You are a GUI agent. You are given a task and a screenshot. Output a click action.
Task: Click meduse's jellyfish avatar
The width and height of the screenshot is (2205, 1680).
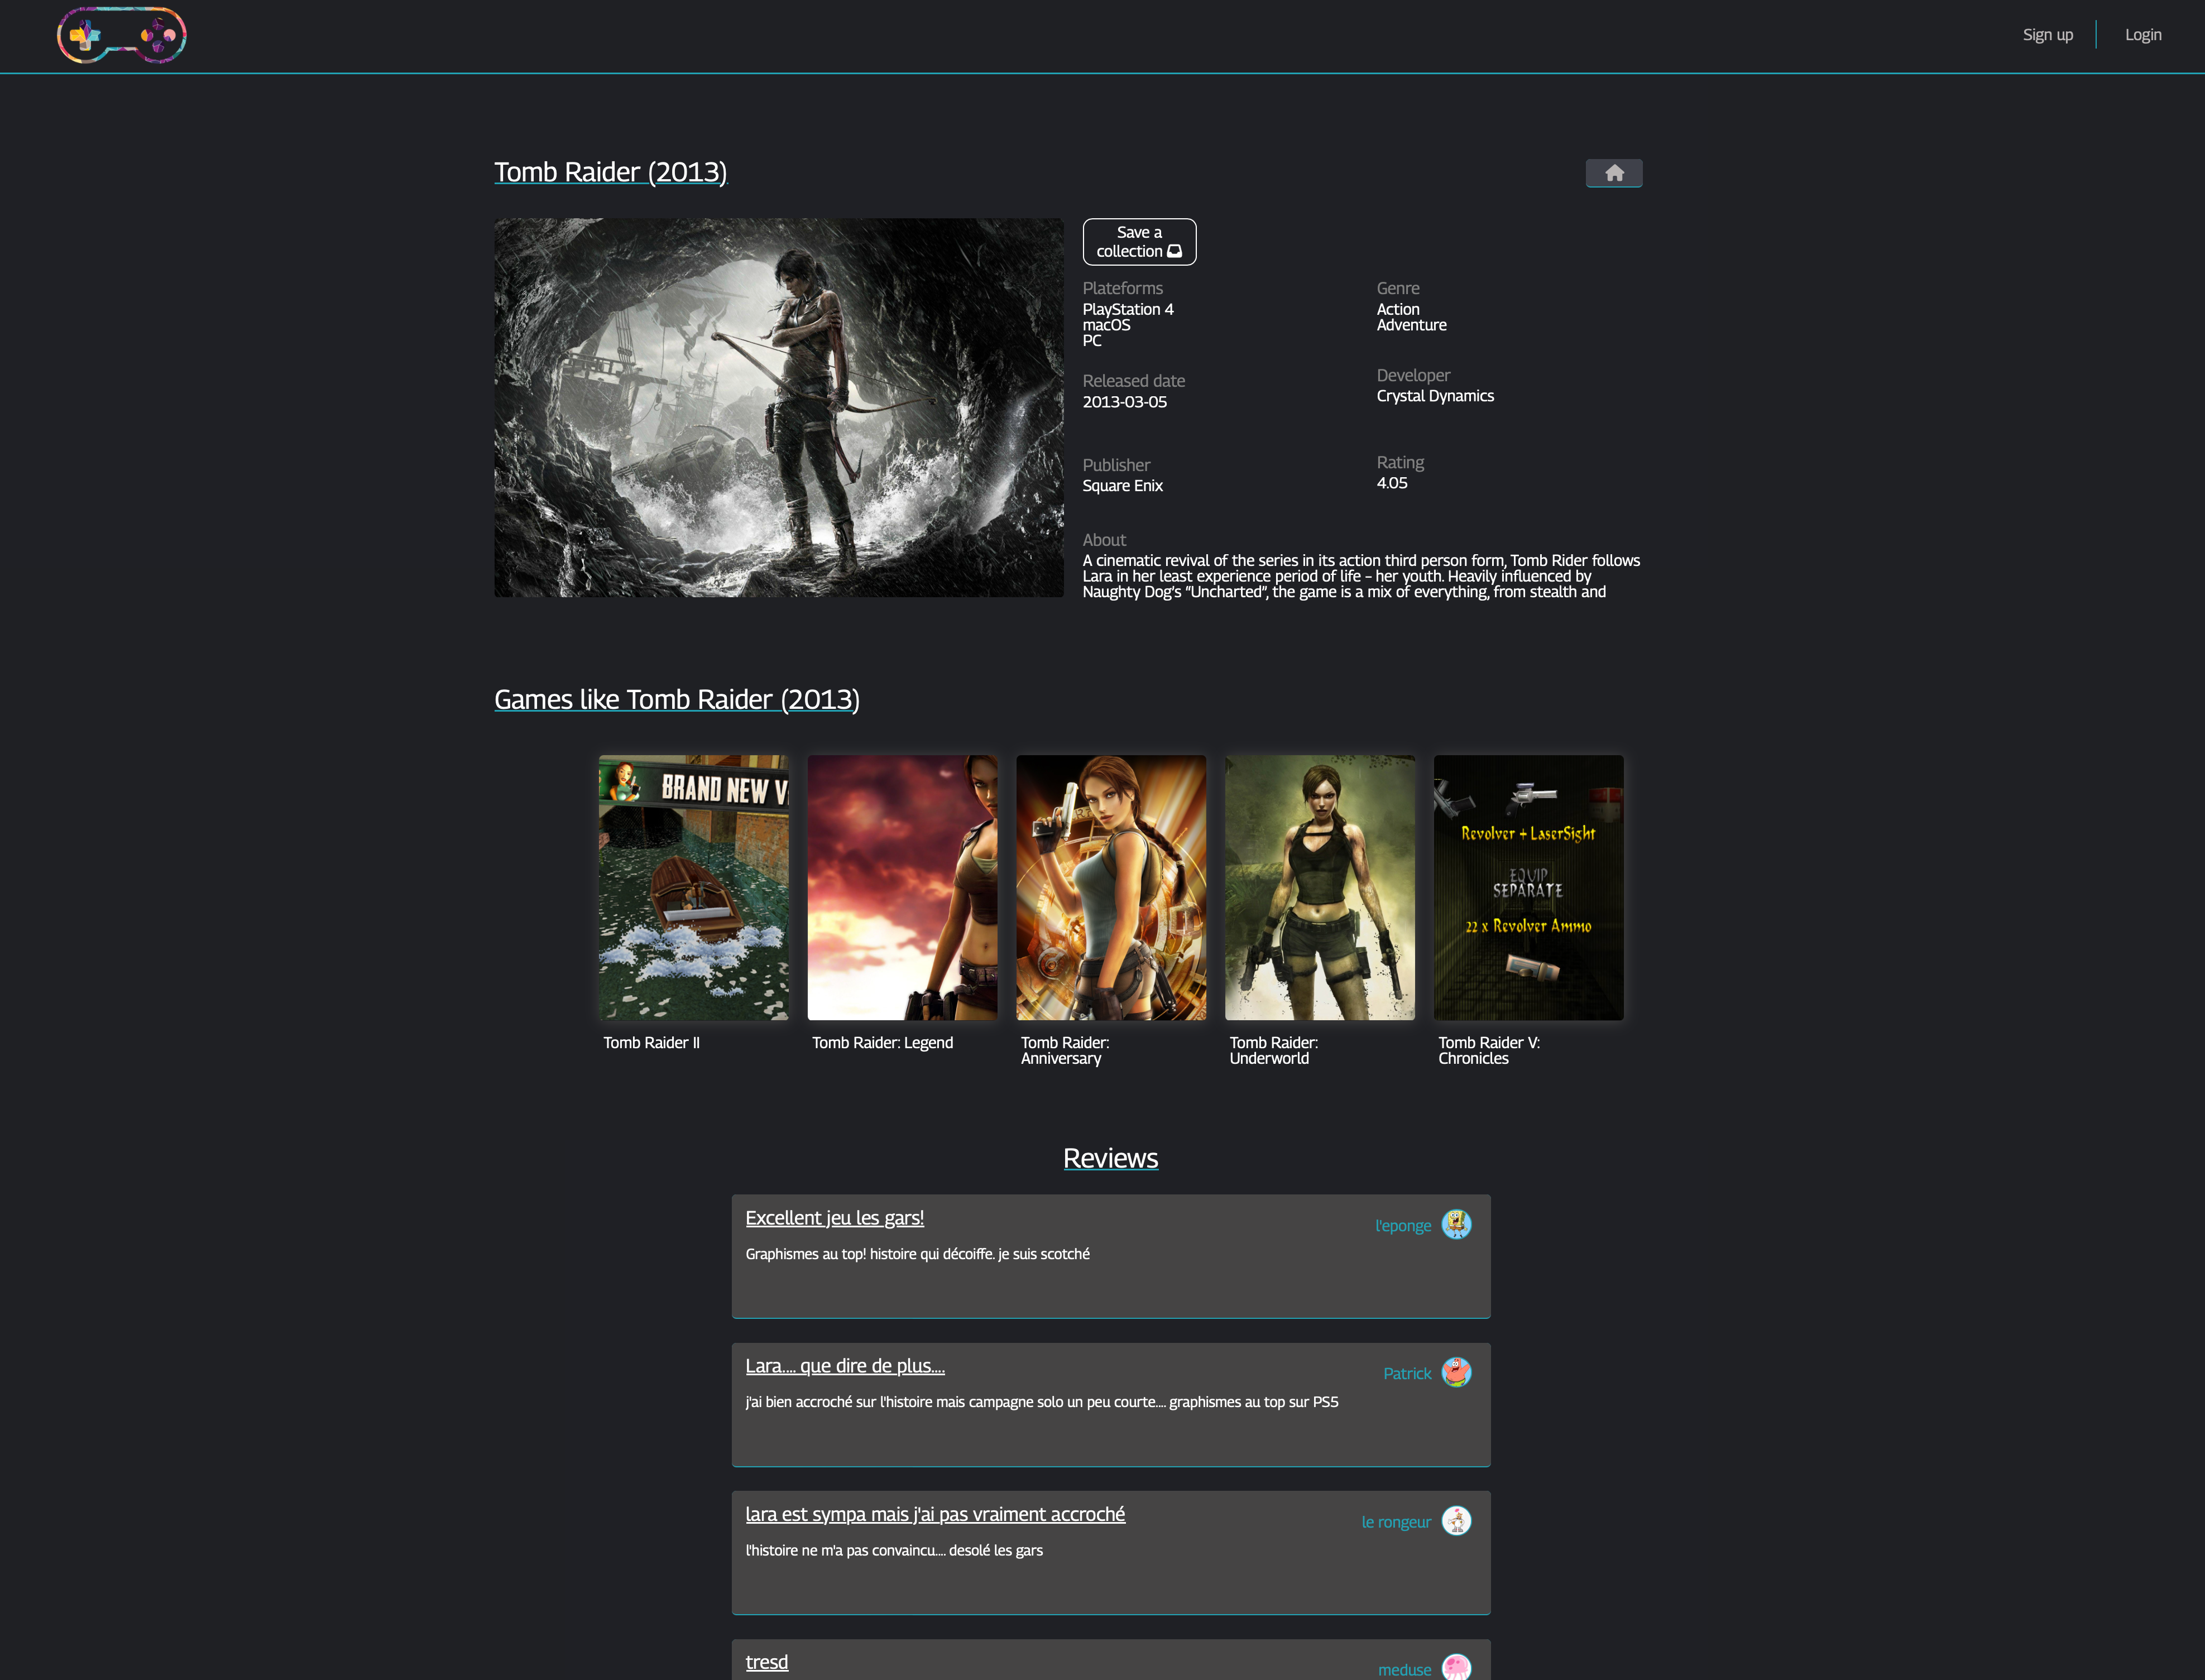pyautogui.click(x=1457, y=1668)
